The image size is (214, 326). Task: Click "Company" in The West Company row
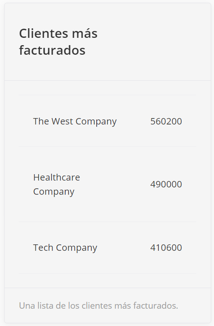96,122
